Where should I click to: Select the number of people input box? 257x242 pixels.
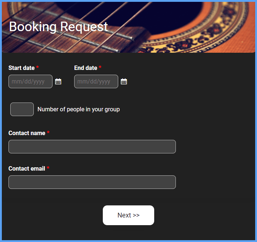pos(22,109)
